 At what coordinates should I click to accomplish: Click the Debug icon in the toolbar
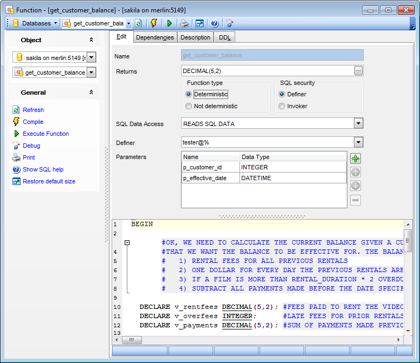point(230,23)
